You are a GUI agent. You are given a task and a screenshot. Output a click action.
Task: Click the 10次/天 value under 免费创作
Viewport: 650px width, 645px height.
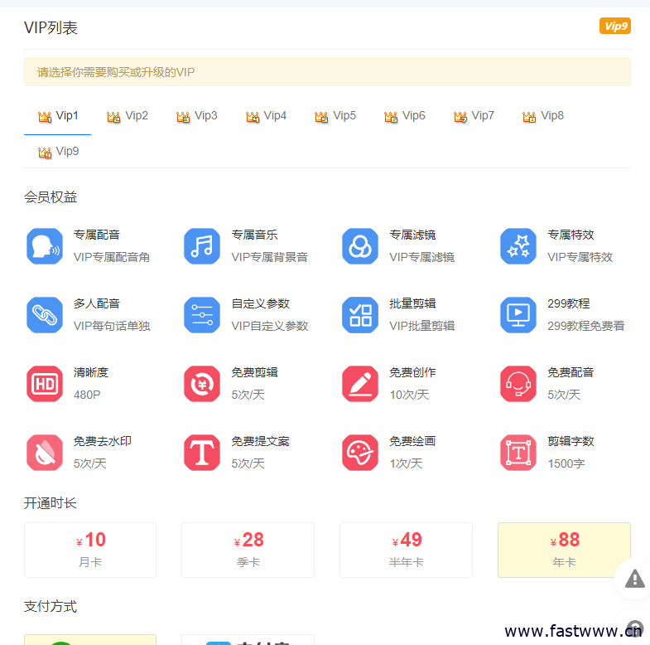pyautogui.click(x=409, y=395)
